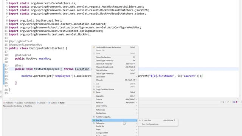Click the Declaration tab icon

[x=25, y=103]
